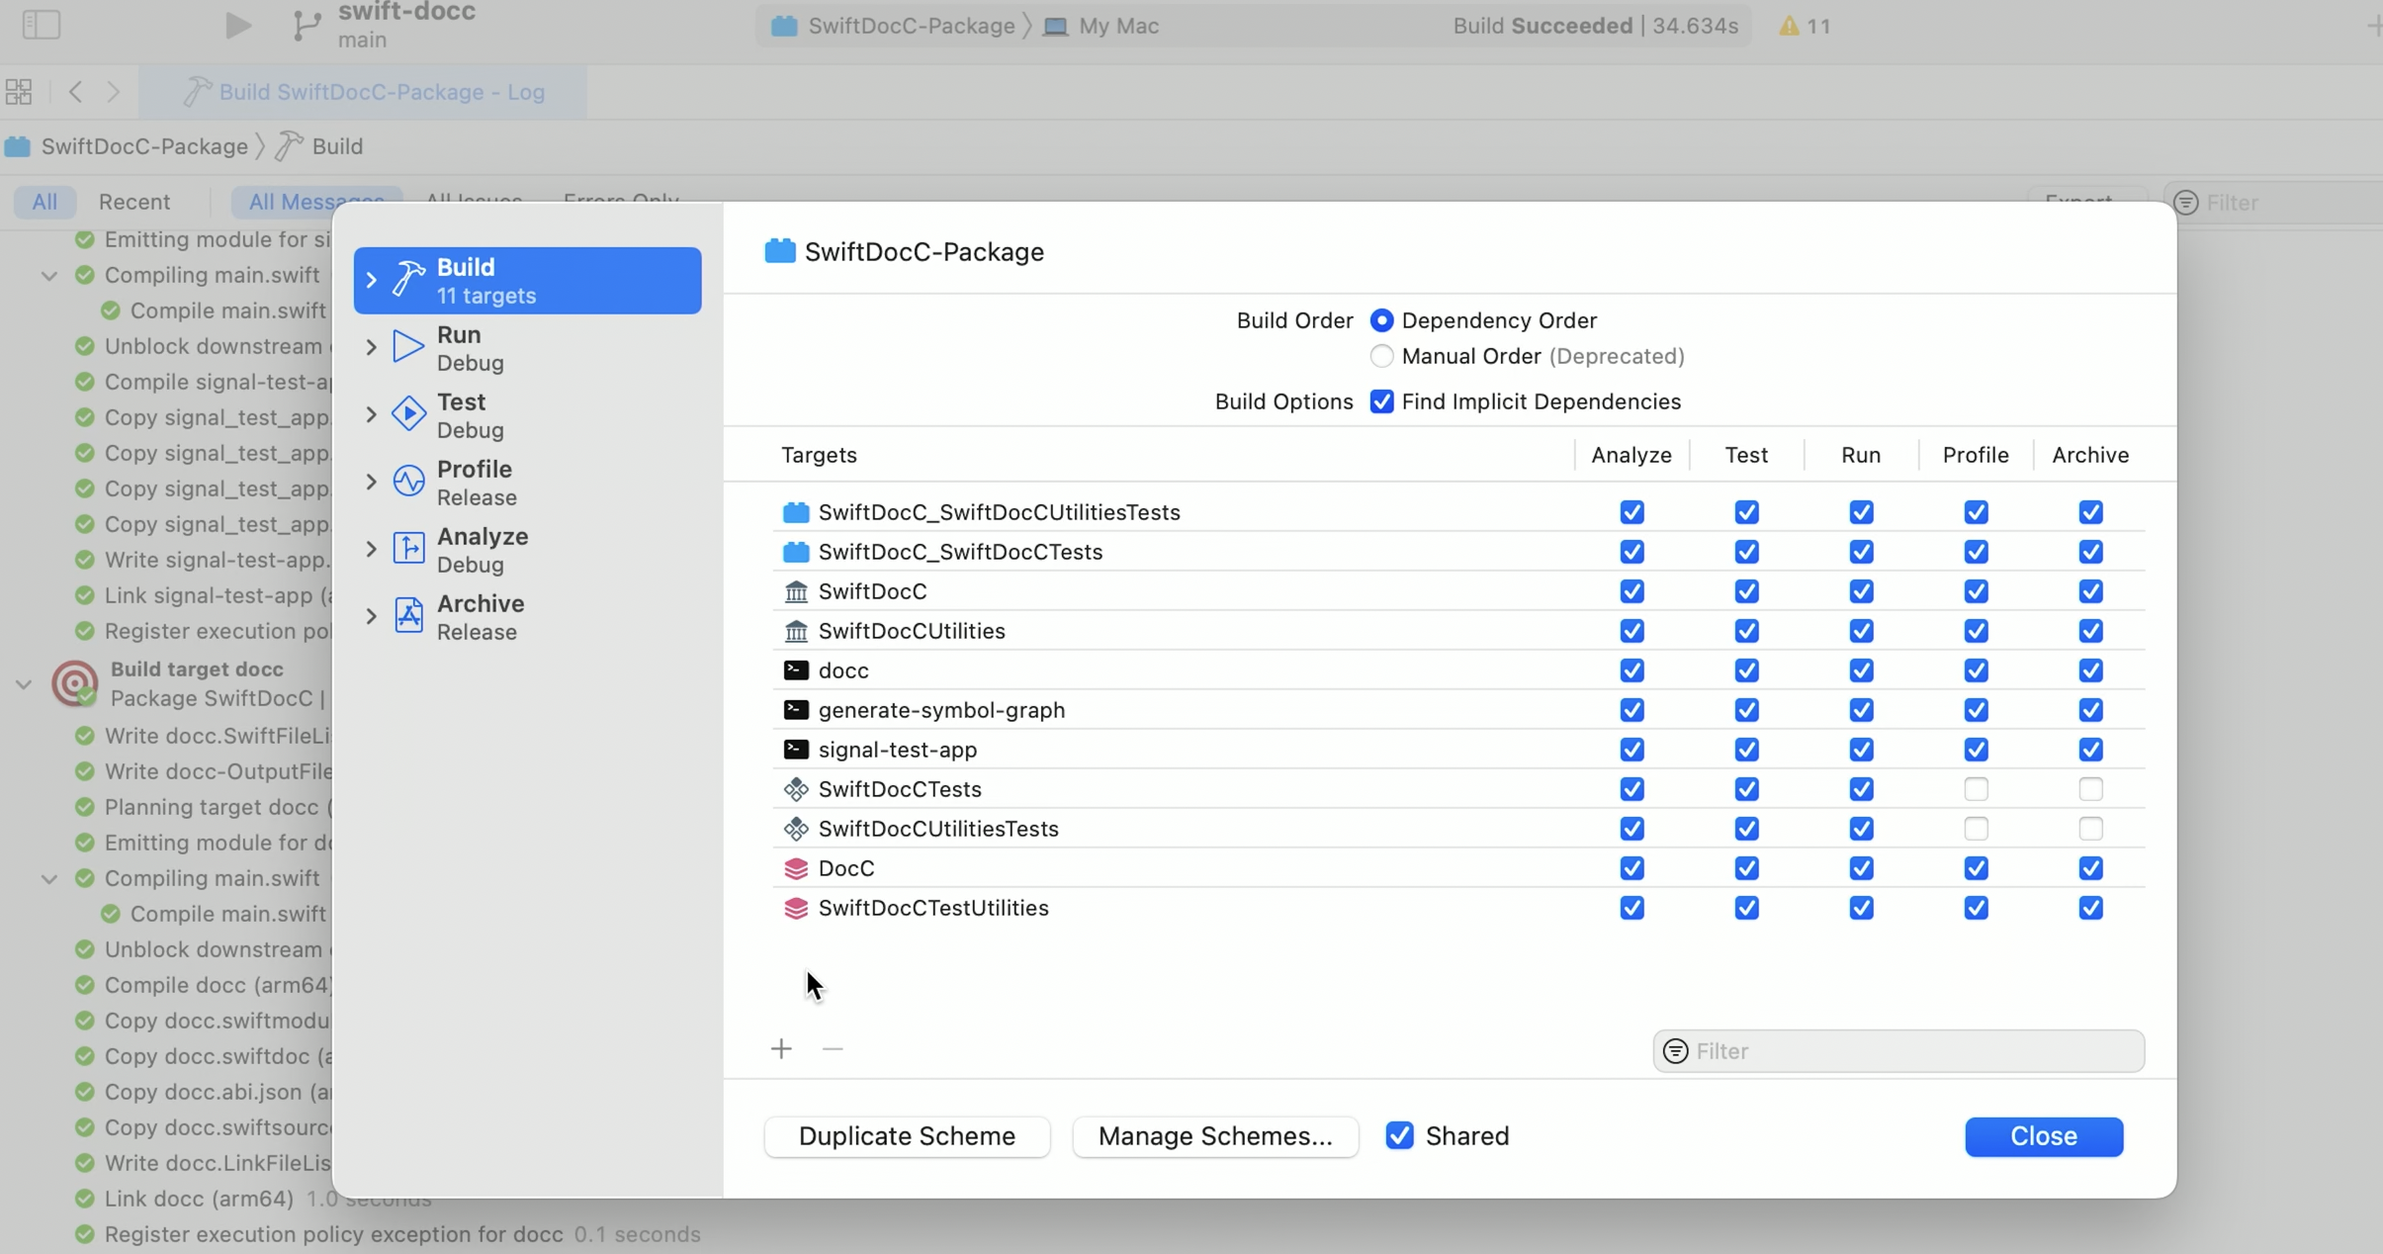Enable Profile checkbox for SwiftDocCTests
Screen dimensions: 2383x1254
1976,789
